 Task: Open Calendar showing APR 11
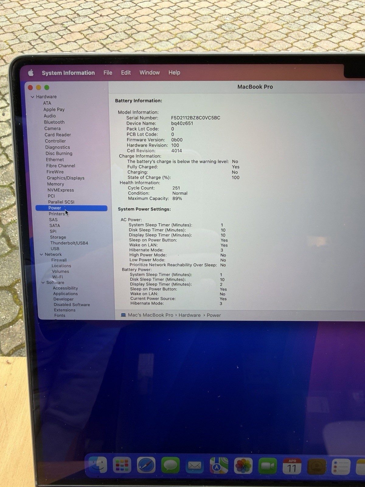292,466
